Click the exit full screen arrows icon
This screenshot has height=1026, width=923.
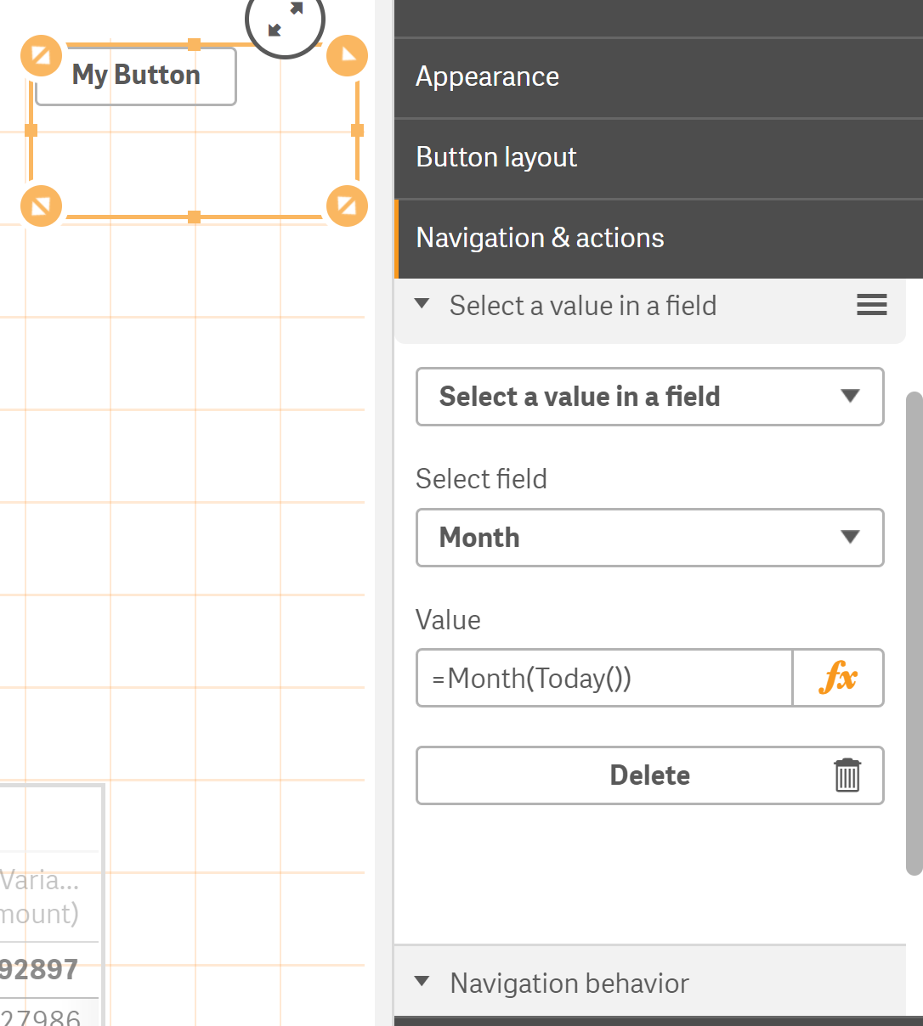tap(286, 20)
